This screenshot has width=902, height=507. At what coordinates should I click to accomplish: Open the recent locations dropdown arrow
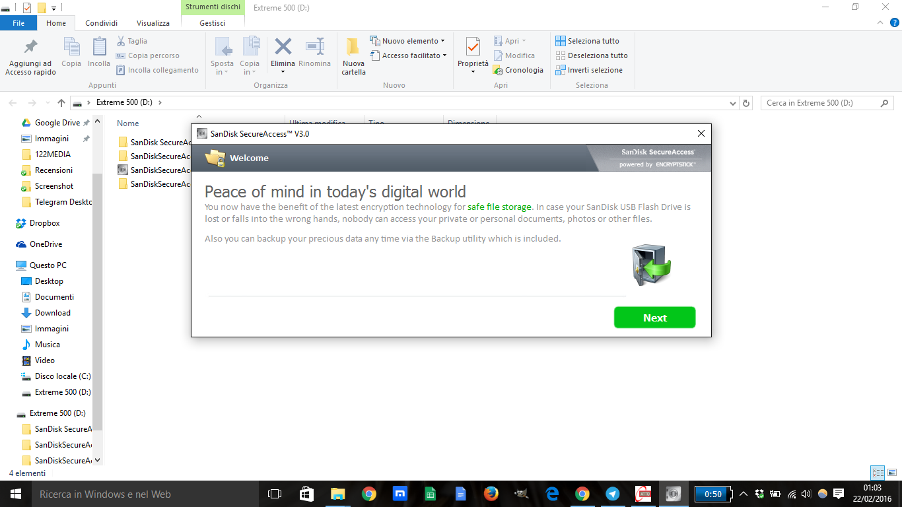48,103
